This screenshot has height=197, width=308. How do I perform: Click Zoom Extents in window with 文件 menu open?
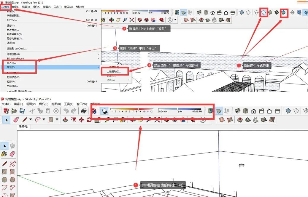coord(132,20)
